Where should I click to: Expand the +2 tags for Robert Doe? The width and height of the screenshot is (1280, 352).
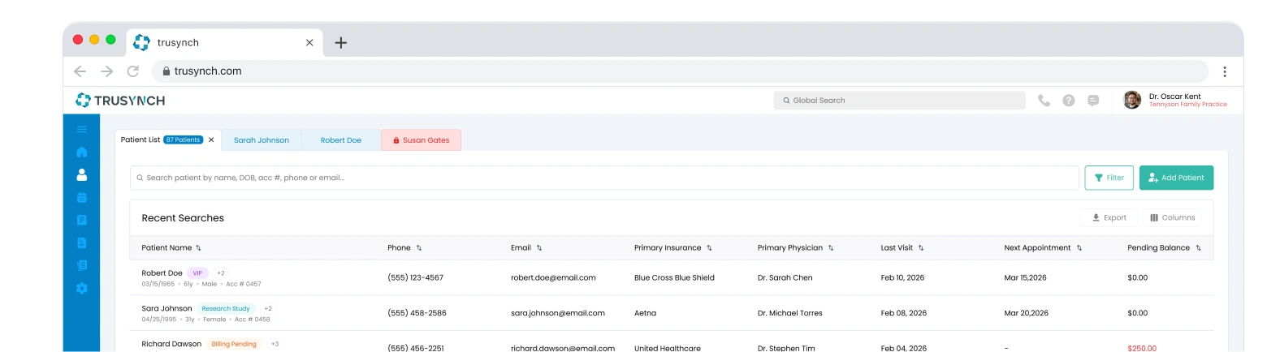tap(220, 273)
